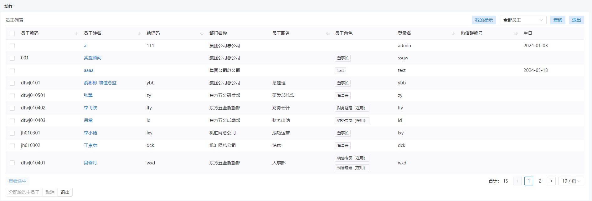Go to page 1
The width and height of the screenshot is (592, 201).
(529, 181)
